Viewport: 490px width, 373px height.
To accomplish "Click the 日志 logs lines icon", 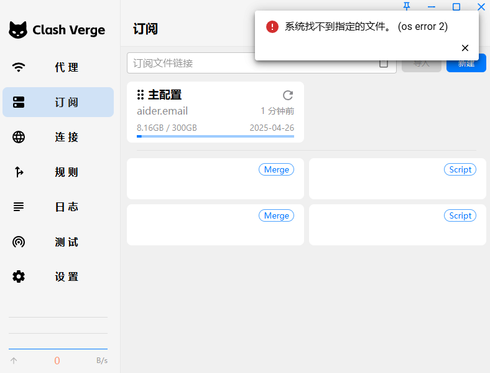I will click(19, 207).
